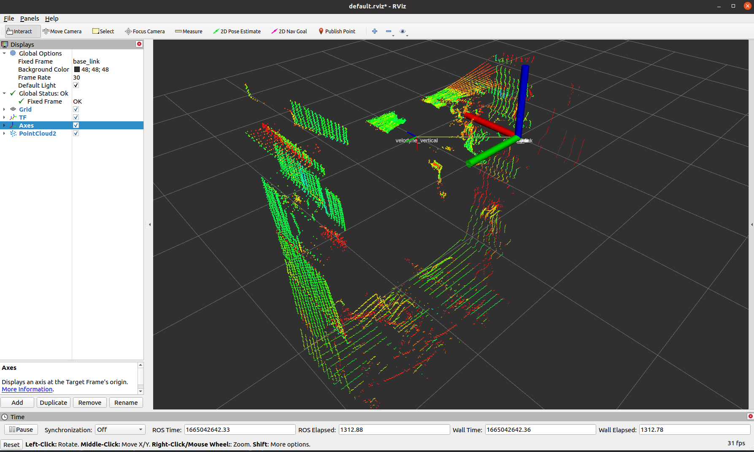The image size is (754, 452).
Task: Click the Fixed Frame status row
Action: tap(72, 101)
